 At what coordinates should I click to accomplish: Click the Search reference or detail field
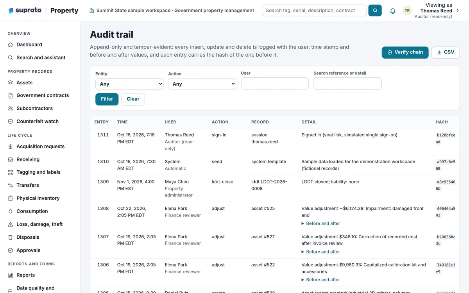(x=347, y=83)
